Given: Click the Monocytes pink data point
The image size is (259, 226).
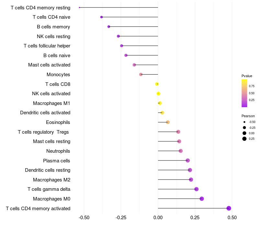Looking at the screenshot, I should pos(141,75).
